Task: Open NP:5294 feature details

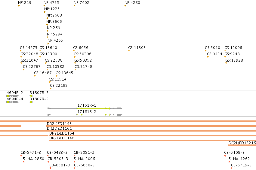Action: 55,34
